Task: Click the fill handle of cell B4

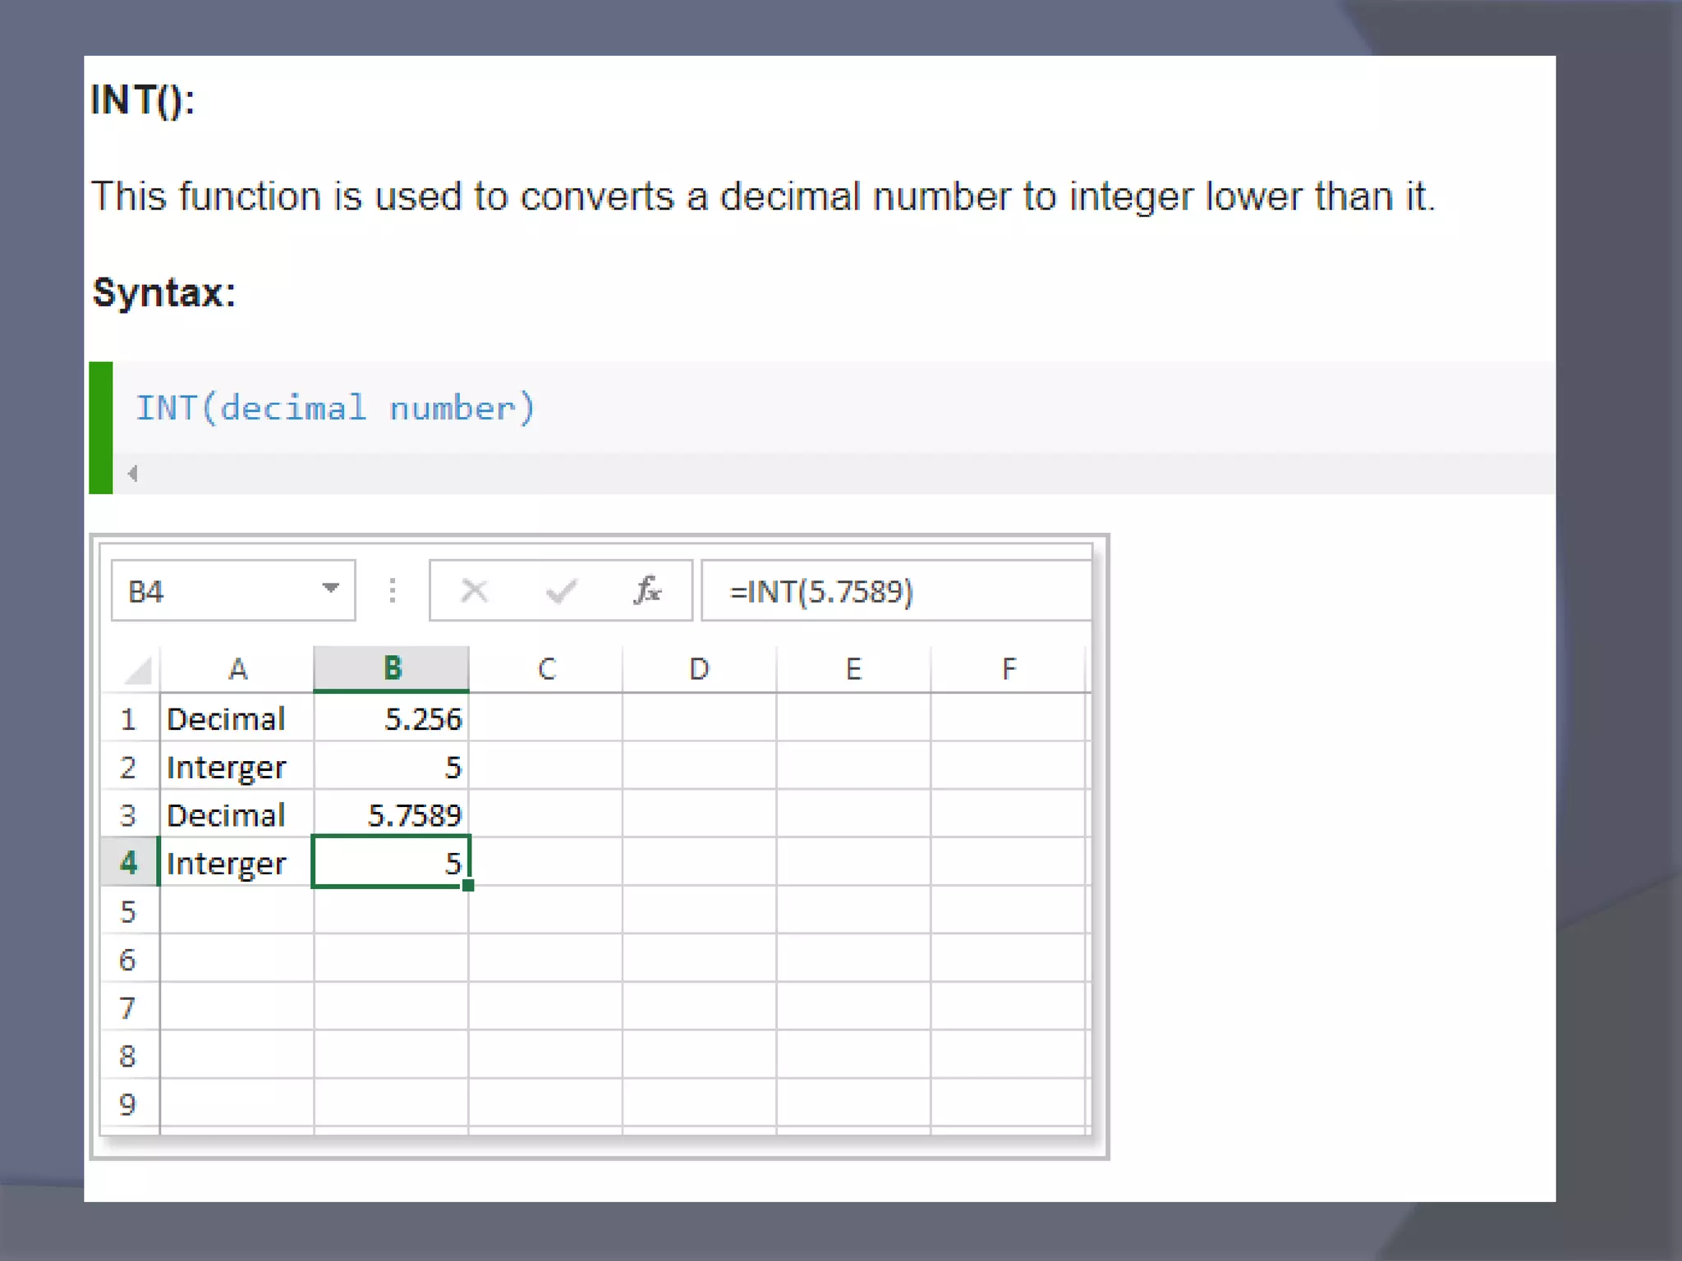Action: pyautogui.click(x=468, y=885)
